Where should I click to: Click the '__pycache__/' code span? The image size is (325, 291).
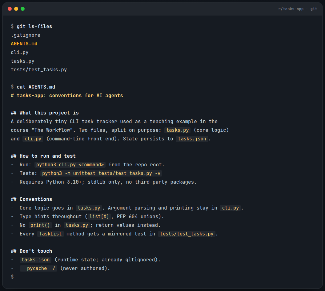38,268
